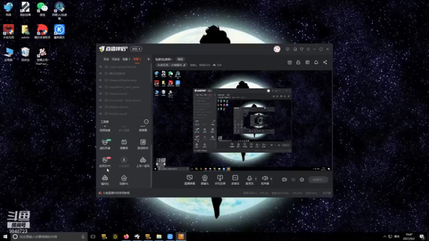The image size is (429, 241).
Task: Open the hamburger menu in title bar
Action: (x=308, y=49)
